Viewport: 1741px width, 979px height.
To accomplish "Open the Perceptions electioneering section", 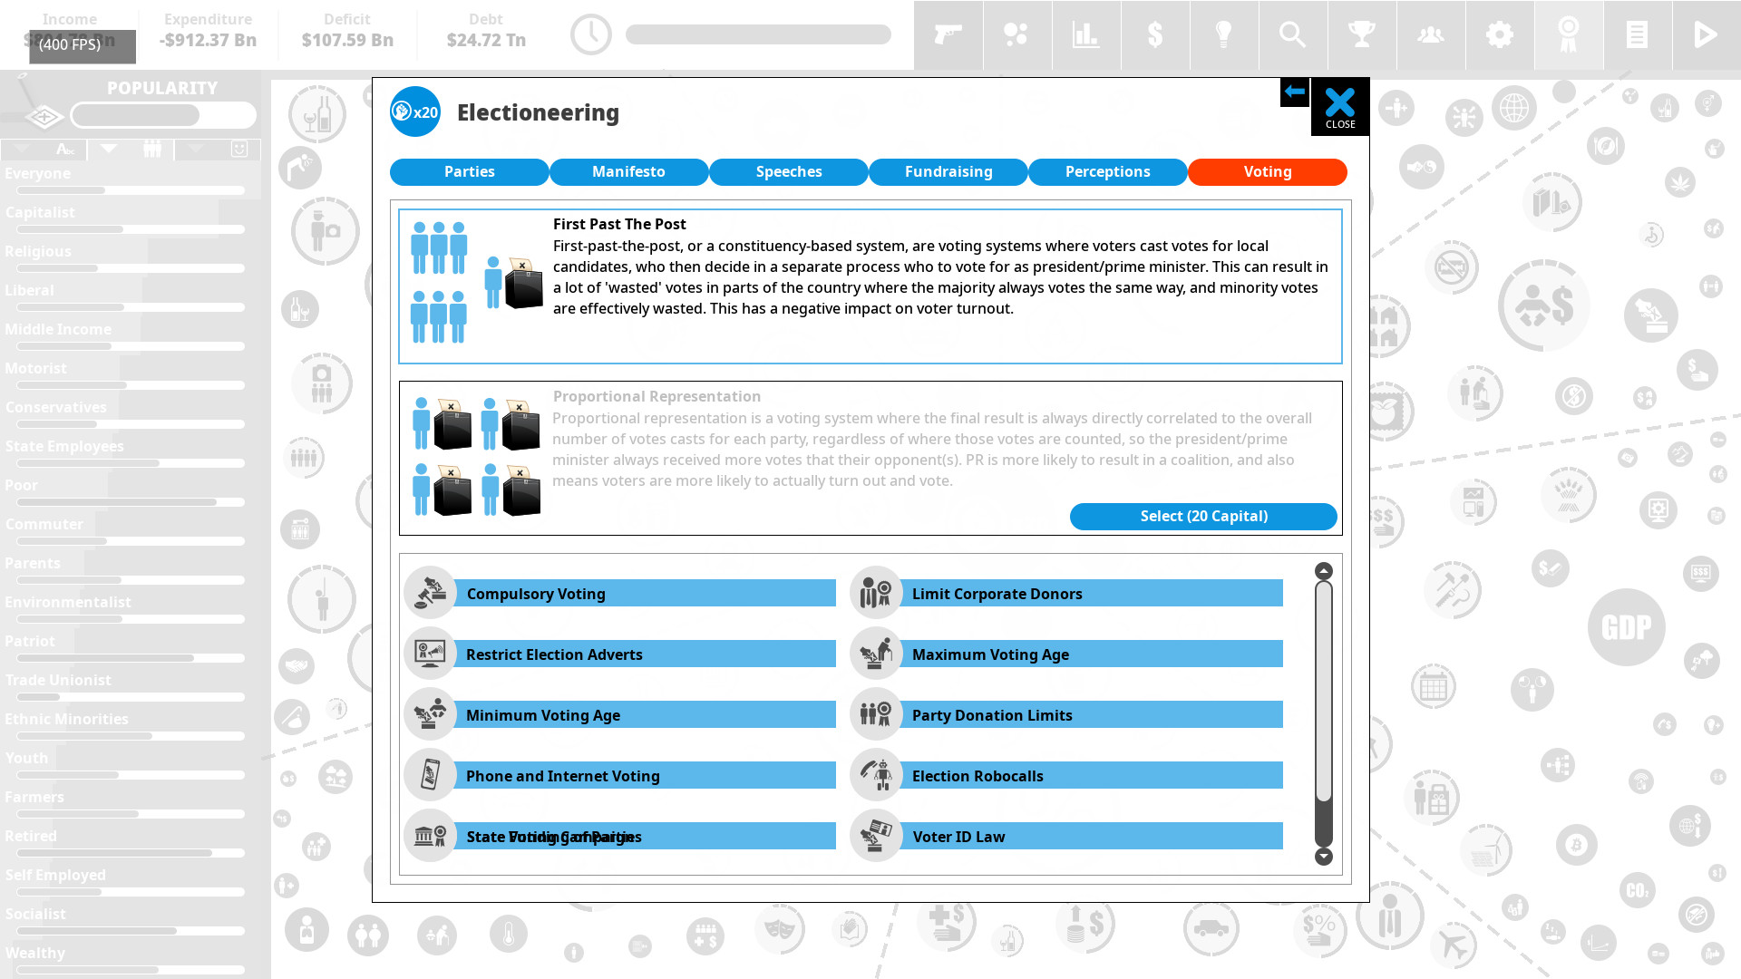I will 1107,171.
